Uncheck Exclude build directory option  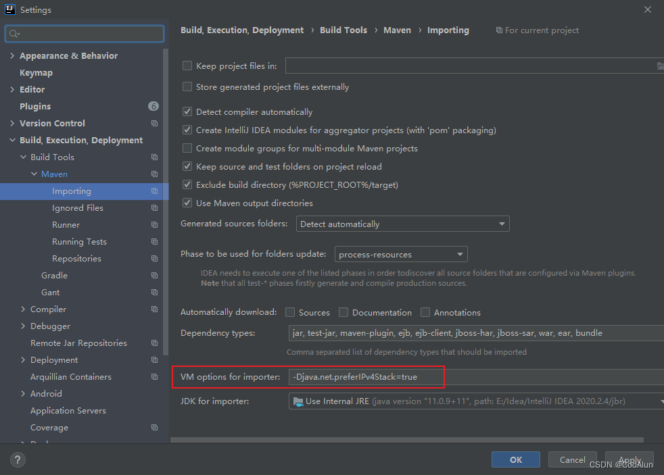(x=187, y=184)
